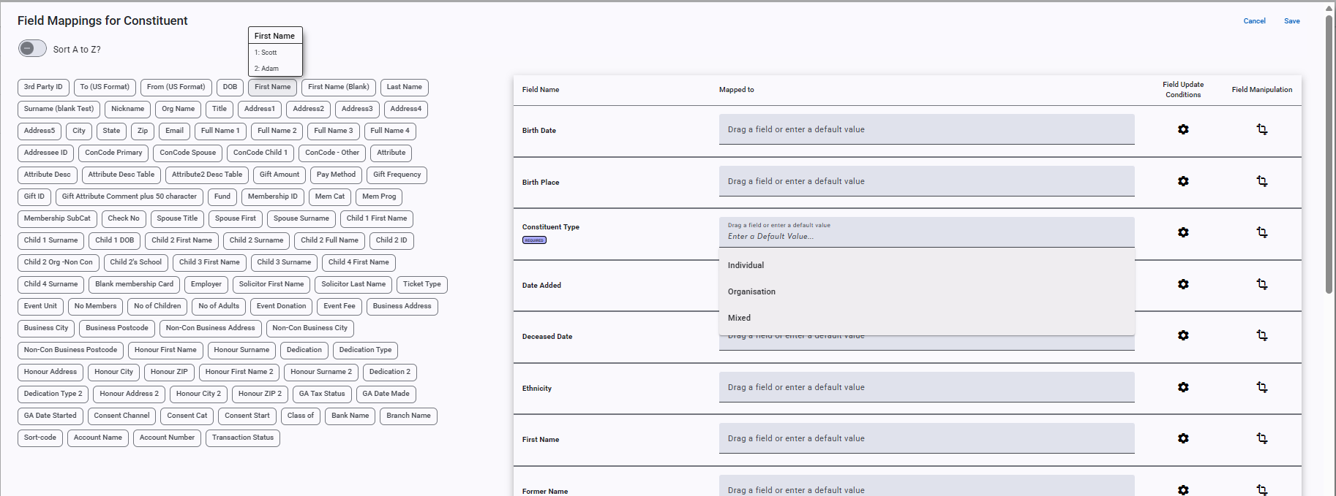Open update conditions gear for Date Added
1336x496 pixels.
[1182, 284]
